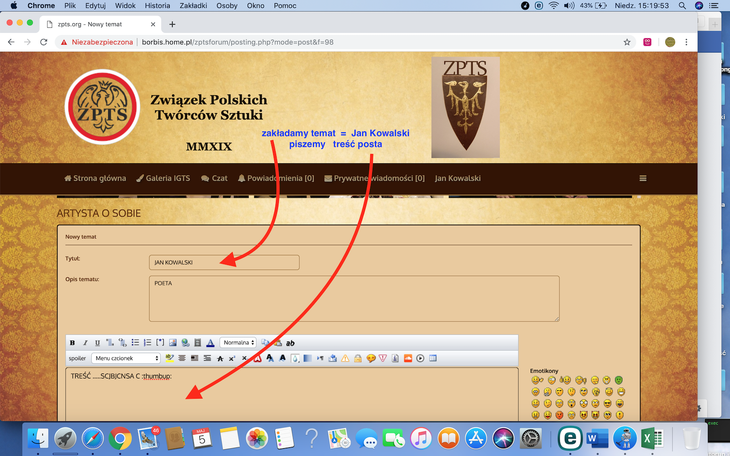
Task: Toggle italic text formatting button
Action: [85, 343]
